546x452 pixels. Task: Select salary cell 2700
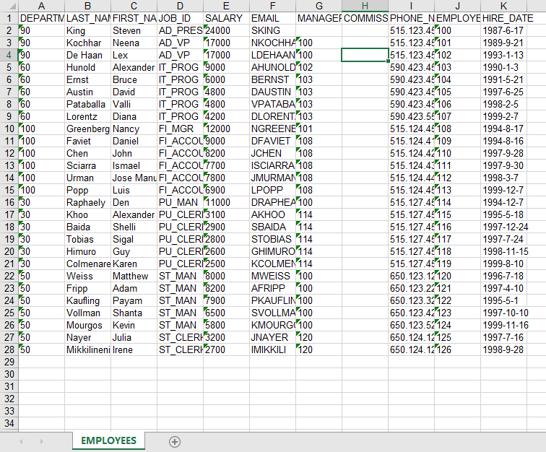click(226, 349)
